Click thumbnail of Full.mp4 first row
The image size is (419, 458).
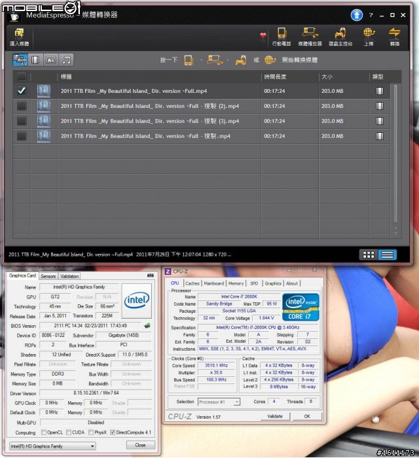click(x=43, y=91)
